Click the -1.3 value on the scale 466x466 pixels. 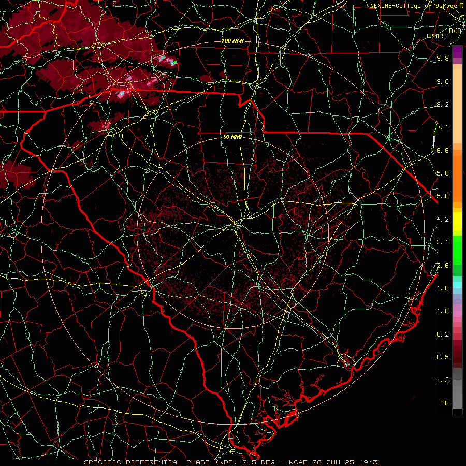[441, 380]
